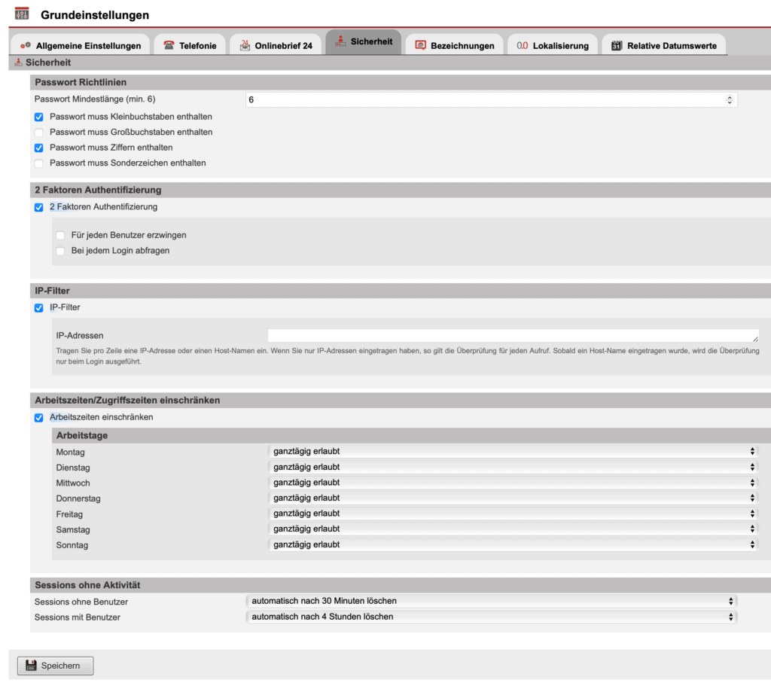Viewport: 771px width, 692px height.
Task: Switch to the Allgemeine Einstellungen tab
Action: coord(79,44)
